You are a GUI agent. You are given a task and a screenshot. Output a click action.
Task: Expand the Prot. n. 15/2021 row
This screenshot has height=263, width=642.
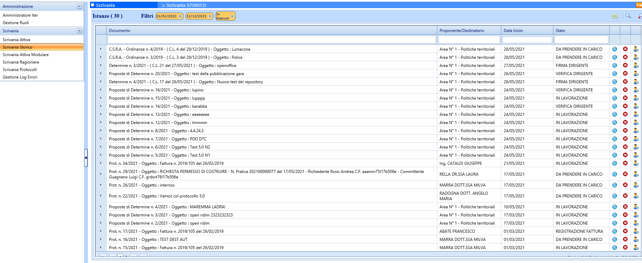coord(101,247)
